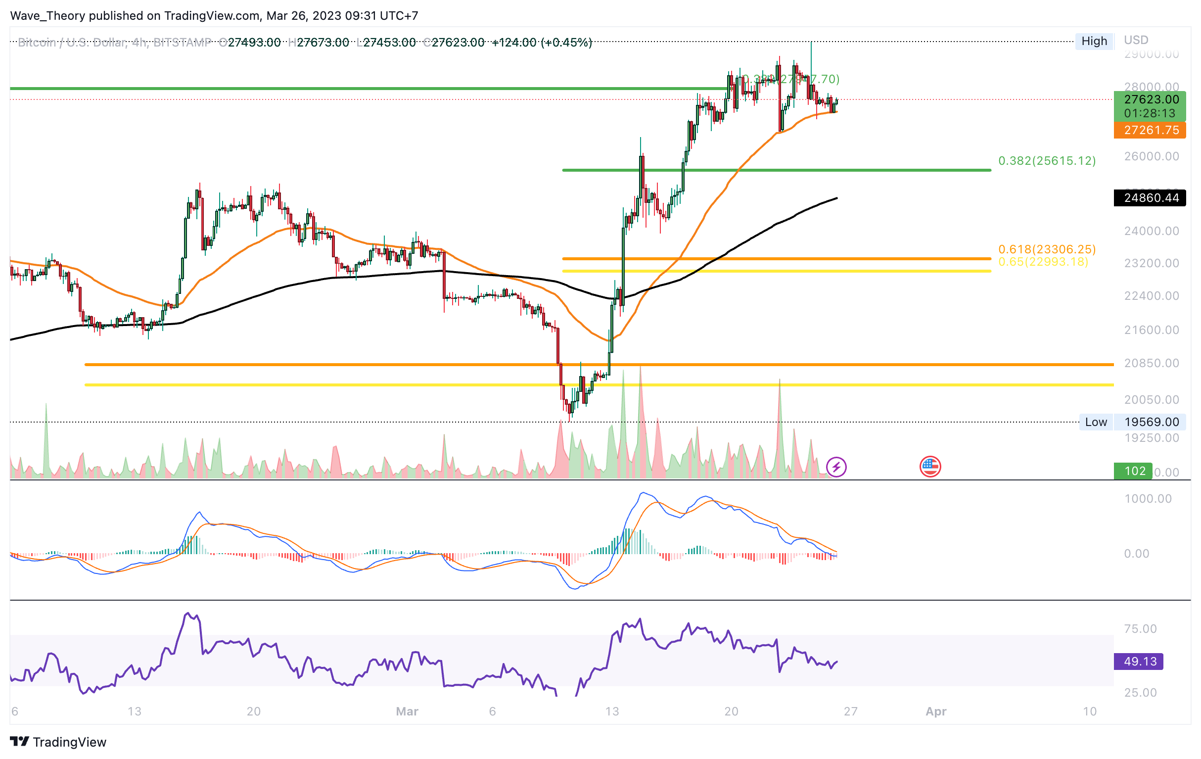Viewport: 1201px width, 759px height.
Task: Click the black 24860.44 moving average label
Action: pos(1149,198)
